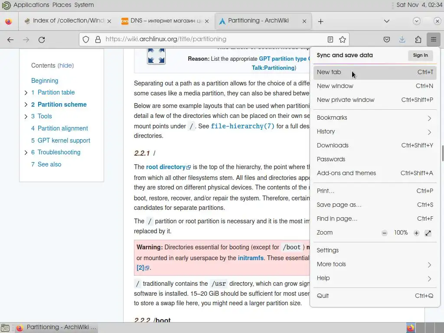Viewport: 444px width, 333px height.
Task: Expand Partition scheme contents section
Action: (x=26, y=104)
